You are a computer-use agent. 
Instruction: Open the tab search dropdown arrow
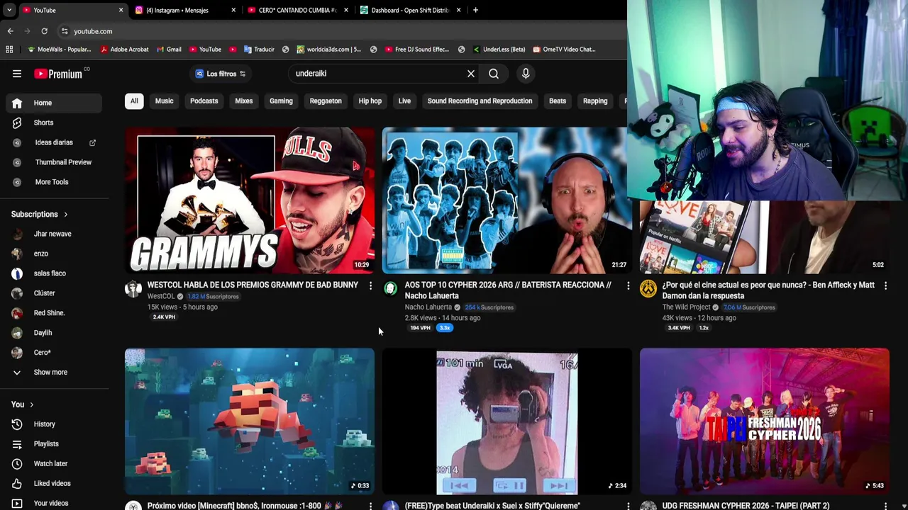click(x=9, y=10)
